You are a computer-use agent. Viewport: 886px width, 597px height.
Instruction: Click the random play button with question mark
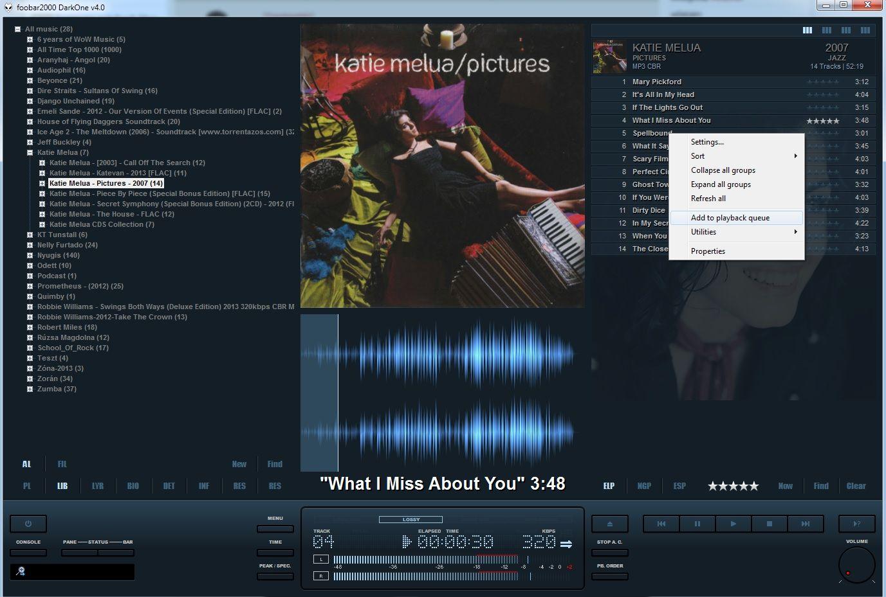856,524
